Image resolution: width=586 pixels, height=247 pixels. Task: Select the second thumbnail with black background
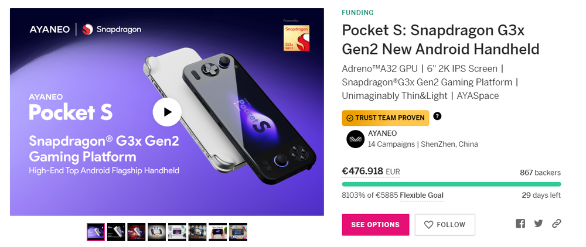[x=116, y=232]
